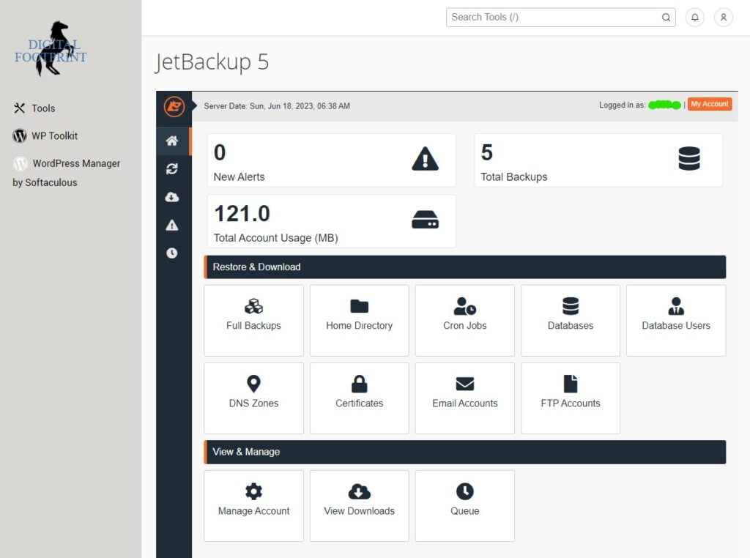Open the Database Users tile
750x558 pixels.
pos(676,320)
